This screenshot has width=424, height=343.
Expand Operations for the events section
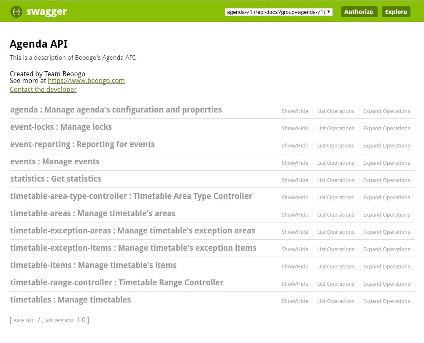pos(387,163)
